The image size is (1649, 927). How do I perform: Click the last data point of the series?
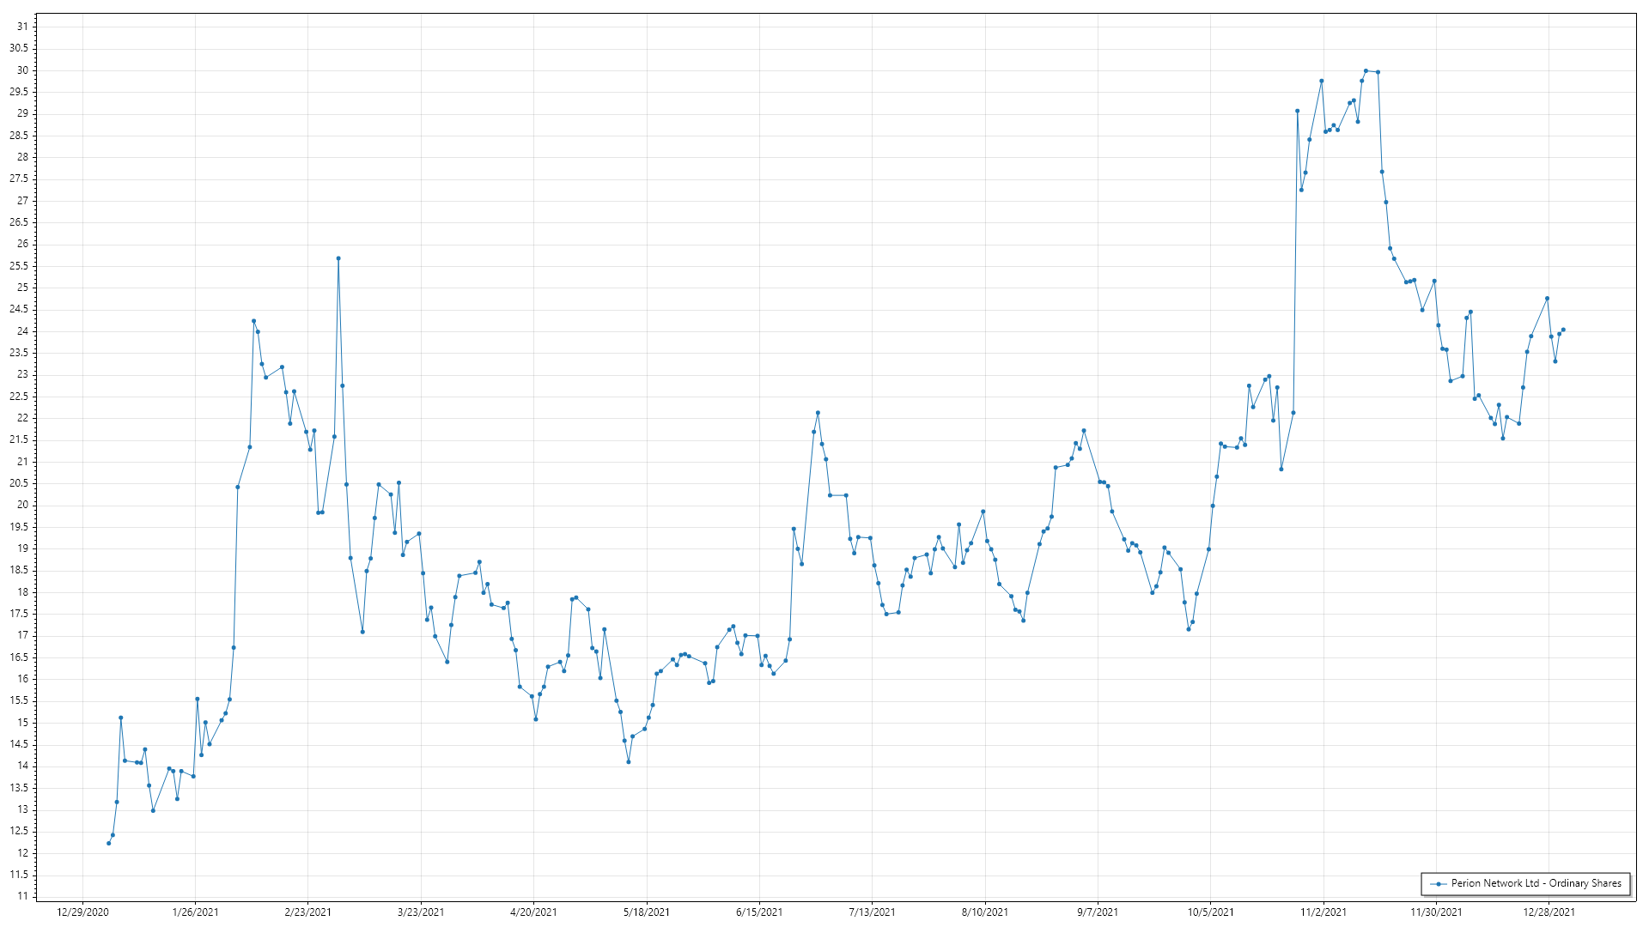click(x=1563, y=330)
